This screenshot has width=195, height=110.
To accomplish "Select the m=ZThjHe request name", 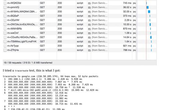I will point(13,50).
